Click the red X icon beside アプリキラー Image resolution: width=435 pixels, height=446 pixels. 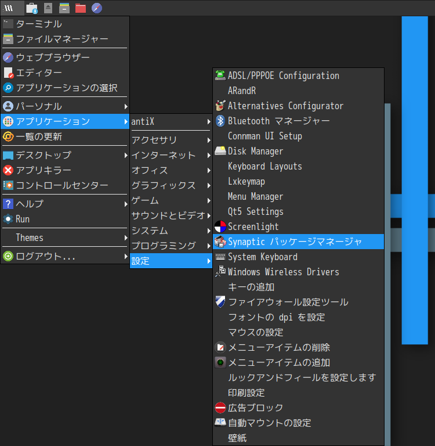tap(8, 170)
